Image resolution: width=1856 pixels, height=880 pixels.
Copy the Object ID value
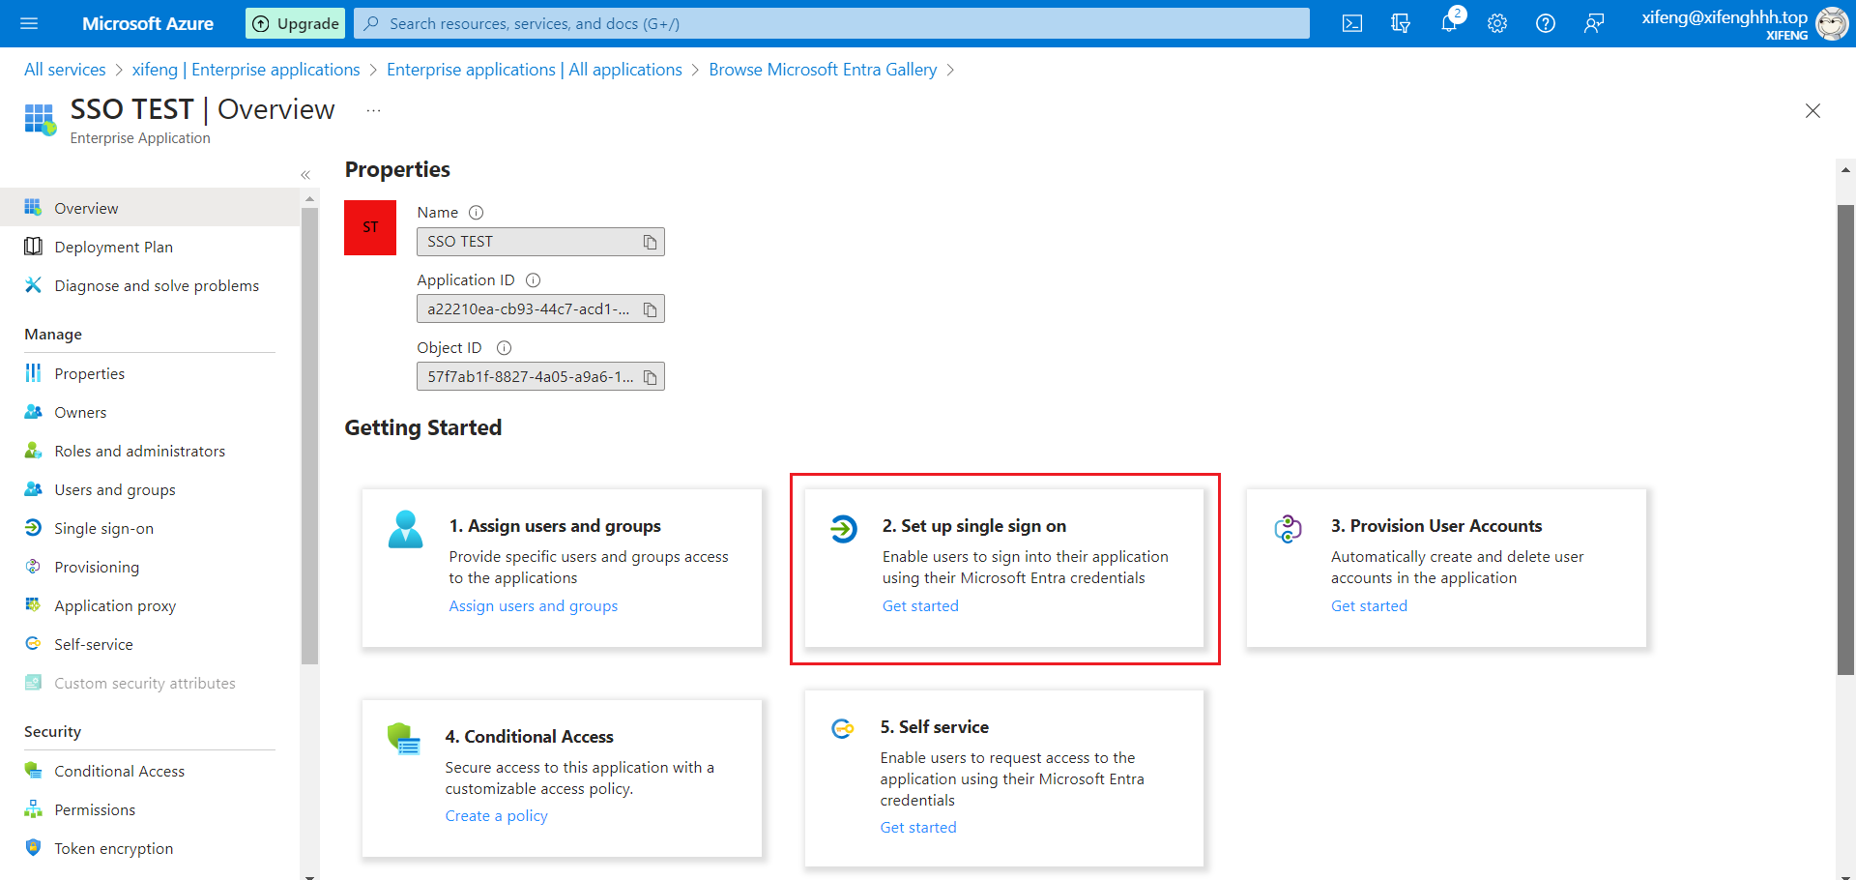pyautogui.click(x=651, y=377)
